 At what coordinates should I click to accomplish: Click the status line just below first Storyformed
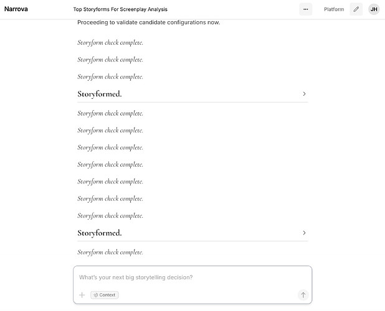point(110,113)
